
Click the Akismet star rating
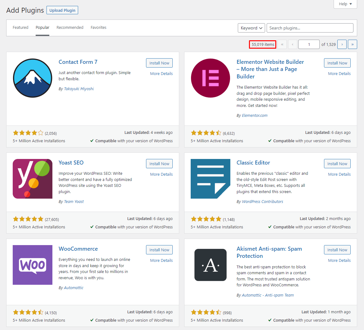pyautogui.click(x=206, y=312)
